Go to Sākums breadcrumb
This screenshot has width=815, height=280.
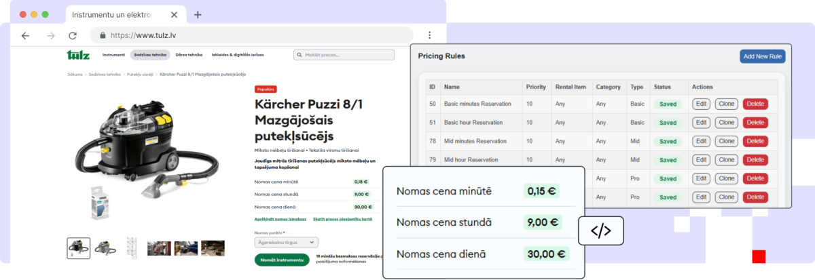click(75, 74)
